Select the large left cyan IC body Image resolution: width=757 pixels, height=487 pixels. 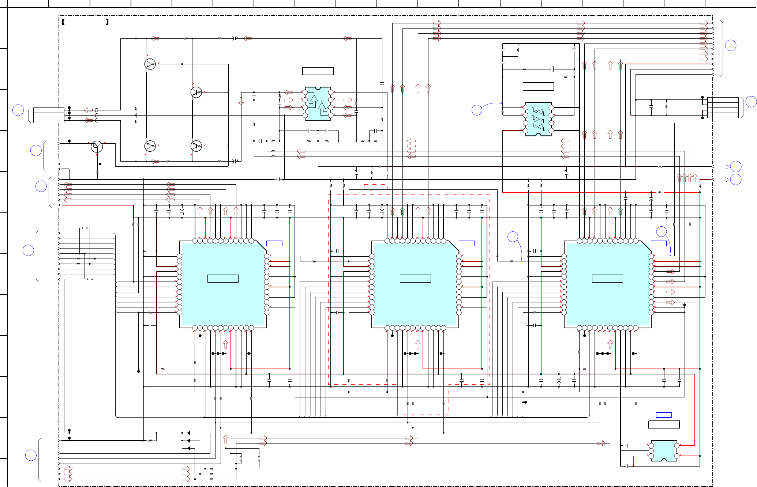click(x=223, y=284)
